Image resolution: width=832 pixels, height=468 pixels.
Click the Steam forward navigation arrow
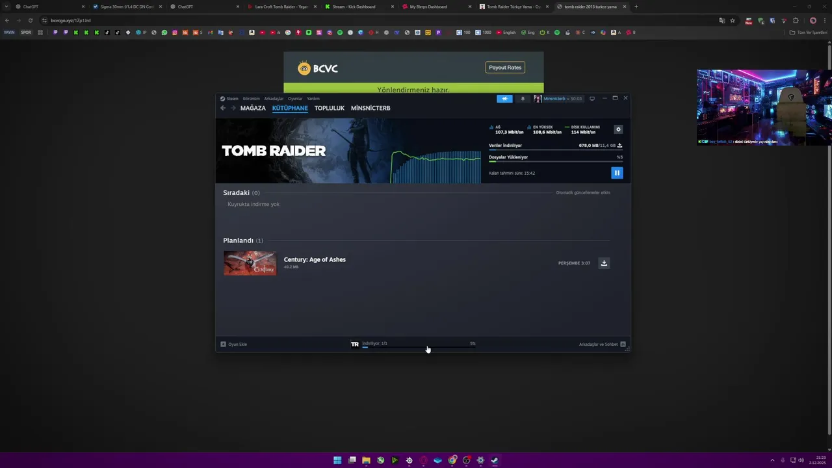233,108
